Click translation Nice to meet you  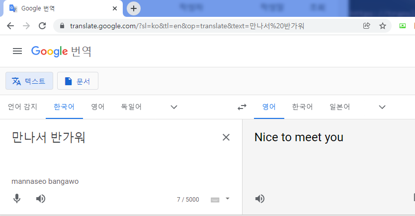pyautogui.click(x=299, y=137)
